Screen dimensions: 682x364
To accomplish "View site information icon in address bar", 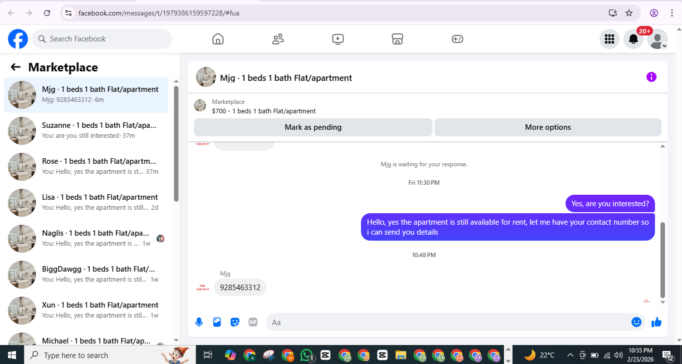I will (x=69, y=13).
